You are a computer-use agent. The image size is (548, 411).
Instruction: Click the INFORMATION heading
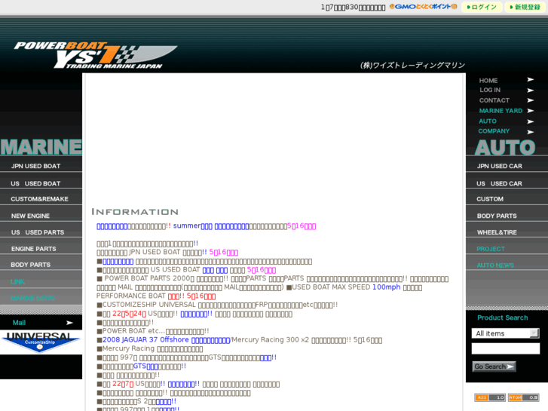(x=135, y=212)
